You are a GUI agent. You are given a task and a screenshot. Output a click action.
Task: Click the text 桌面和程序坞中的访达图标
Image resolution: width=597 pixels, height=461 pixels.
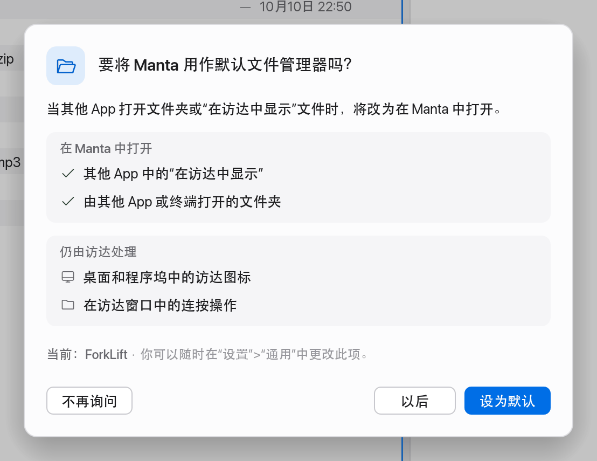click(x=167, y=277)
